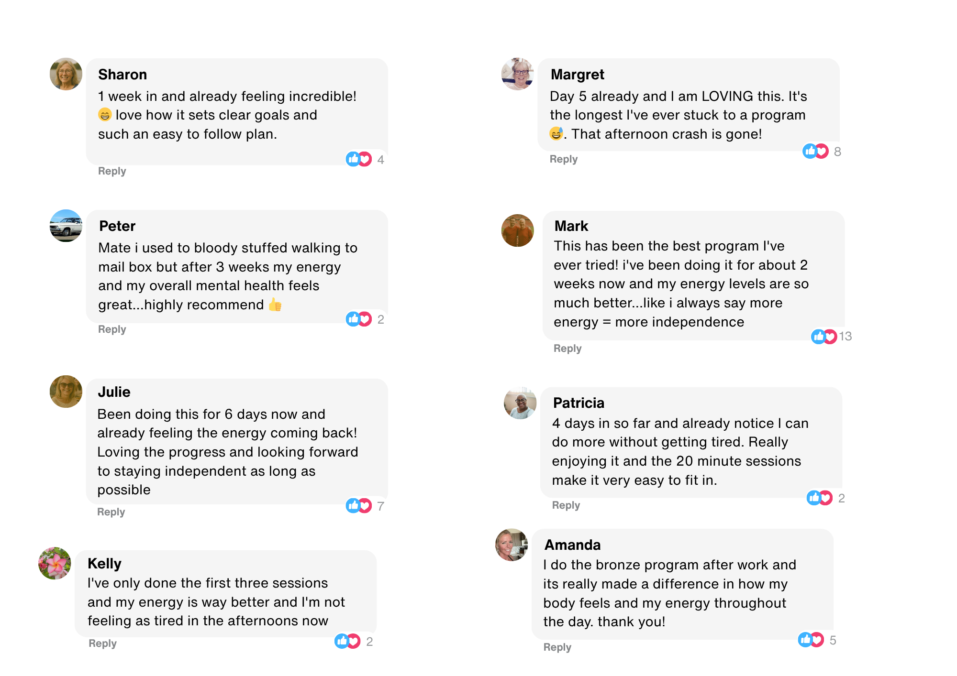The height and width of the screenshot is (676, 957).
Task: Click the 13 reaction count on Mark's comment
Action: (x=846, y=337)
